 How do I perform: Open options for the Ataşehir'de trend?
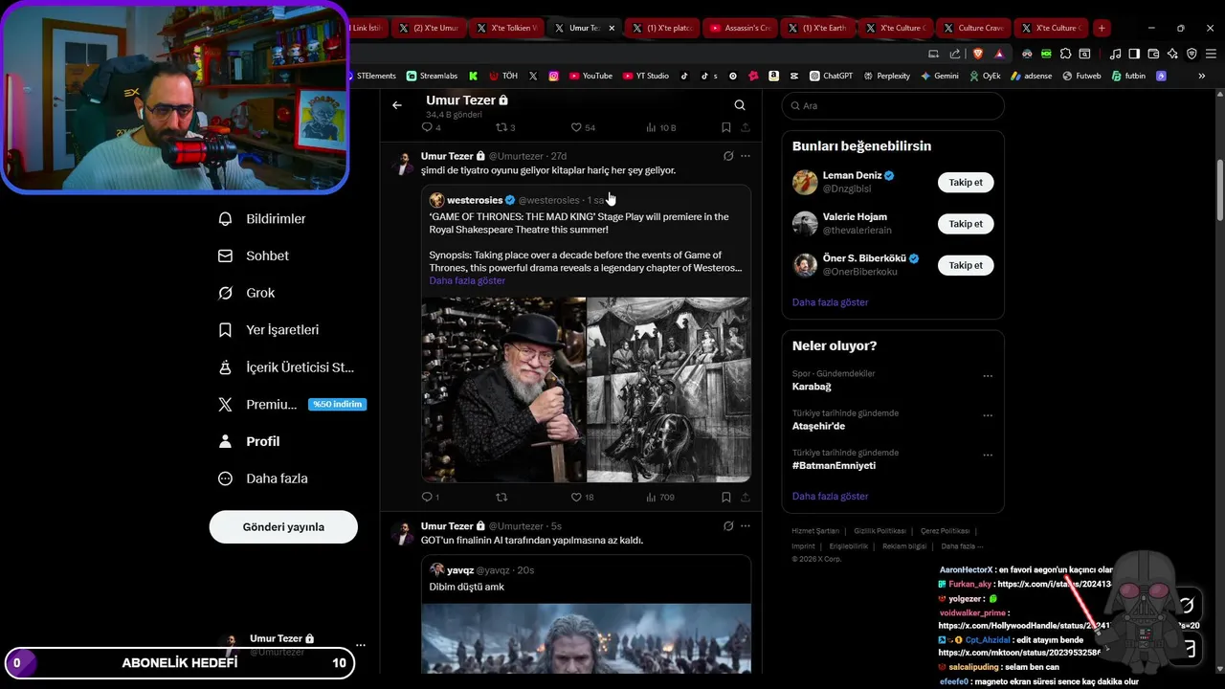(x=988, y=415)
